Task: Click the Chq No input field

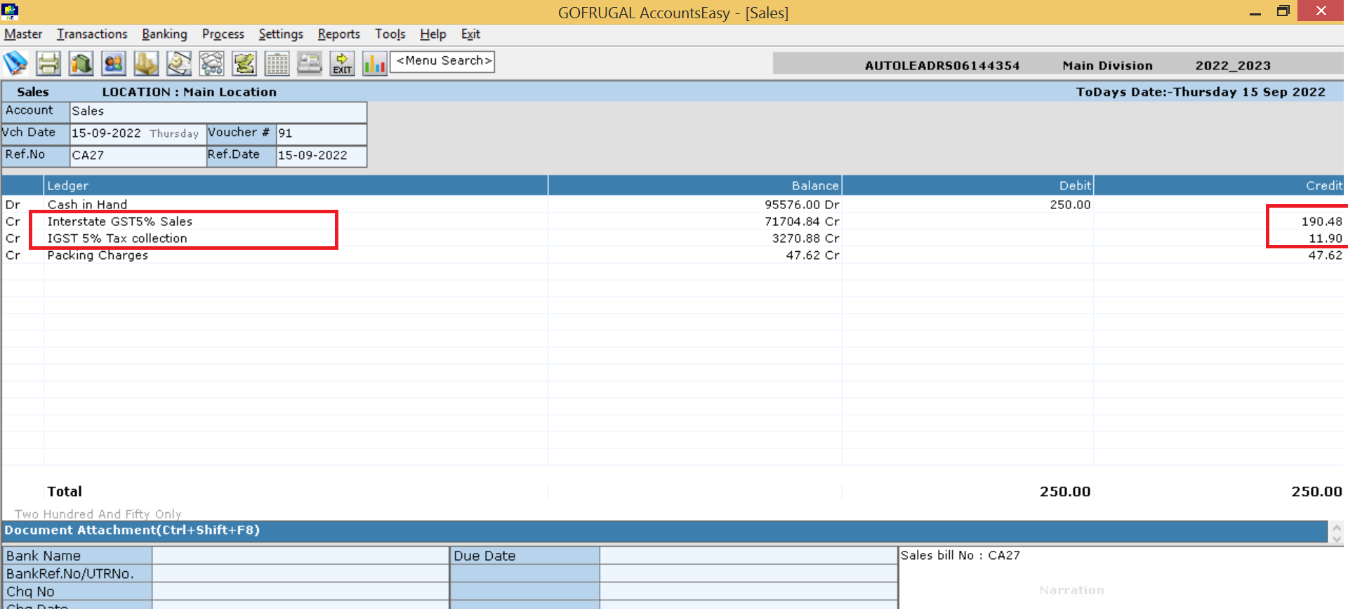Action: point(300,591)
